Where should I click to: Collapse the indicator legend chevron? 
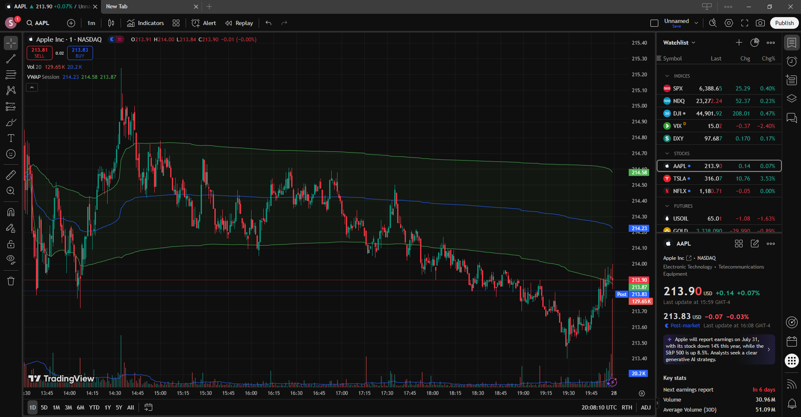[x=32, y=87]
